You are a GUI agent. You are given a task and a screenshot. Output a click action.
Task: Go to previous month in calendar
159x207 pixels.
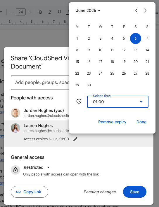136,10
